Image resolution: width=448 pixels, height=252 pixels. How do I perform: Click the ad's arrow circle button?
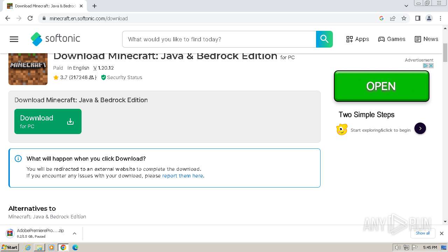click(x=420, y=128)
